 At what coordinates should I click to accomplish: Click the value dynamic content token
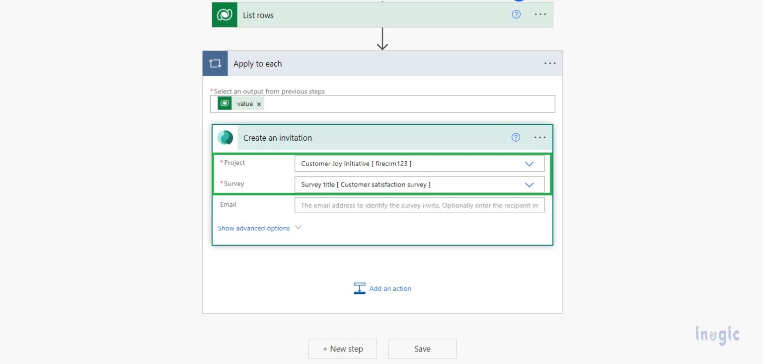pos(245,103)
